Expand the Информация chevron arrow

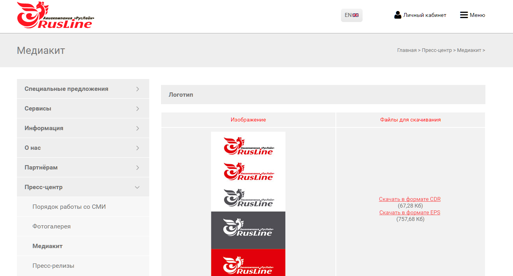coord(137,128)
